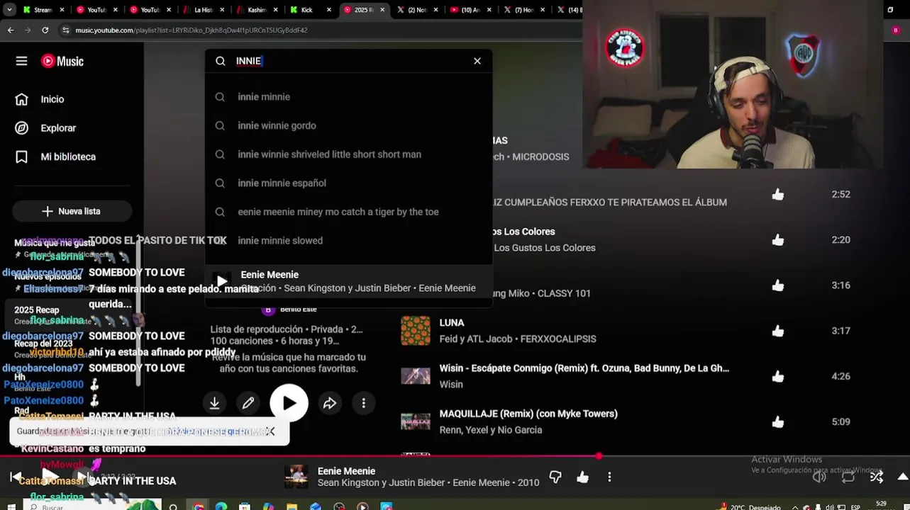
Task: Dismiss the saved notification toast
Action: tap(270, 431)
